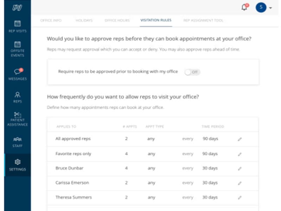Click the logo at top left
The height and width of the screenshot is (211, 281).
(x=17, y=7)
